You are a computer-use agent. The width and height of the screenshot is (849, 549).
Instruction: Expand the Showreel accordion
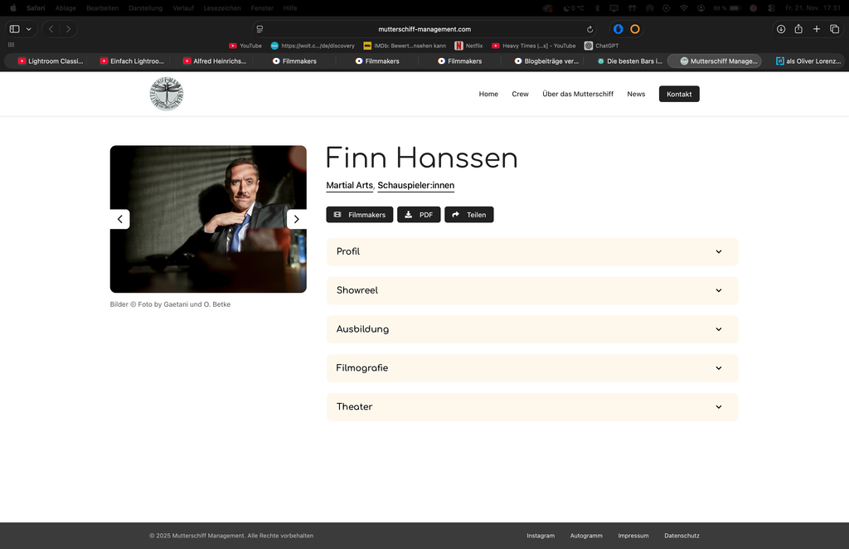click(531, 290)
